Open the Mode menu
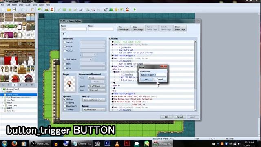The image size is (261, 147). pos(15,5)
